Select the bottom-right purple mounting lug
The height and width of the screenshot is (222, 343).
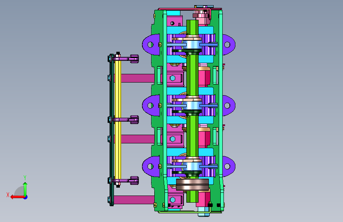[229, 166]
